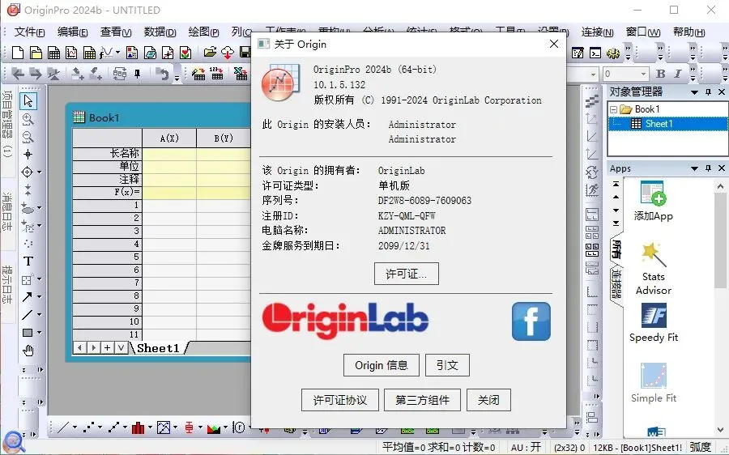Click the Origin 信息 button

[x=382, y=365]
